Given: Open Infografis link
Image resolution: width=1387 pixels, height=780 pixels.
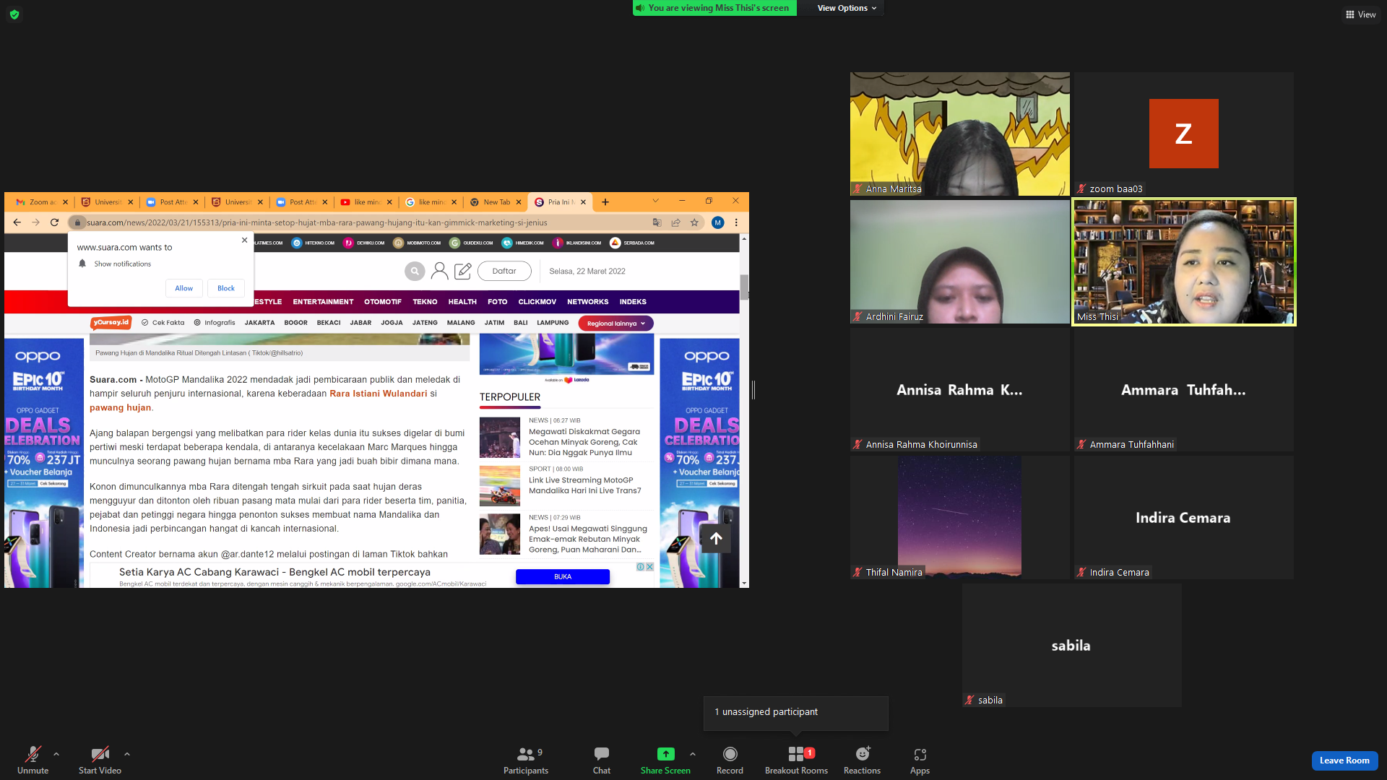Looking at the screenshot, I should [x=215, y=323].
